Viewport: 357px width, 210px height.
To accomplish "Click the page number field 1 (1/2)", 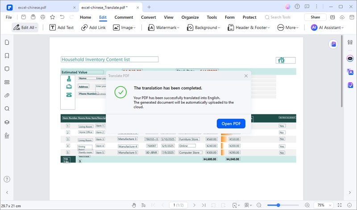I will point(178,205).
